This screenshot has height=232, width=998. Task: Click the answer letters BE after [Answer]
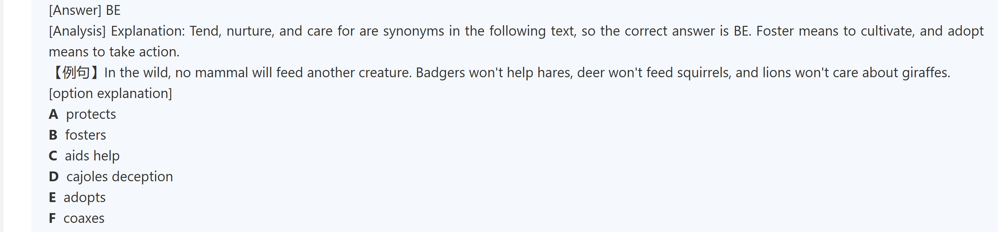(x=113, y=10)
